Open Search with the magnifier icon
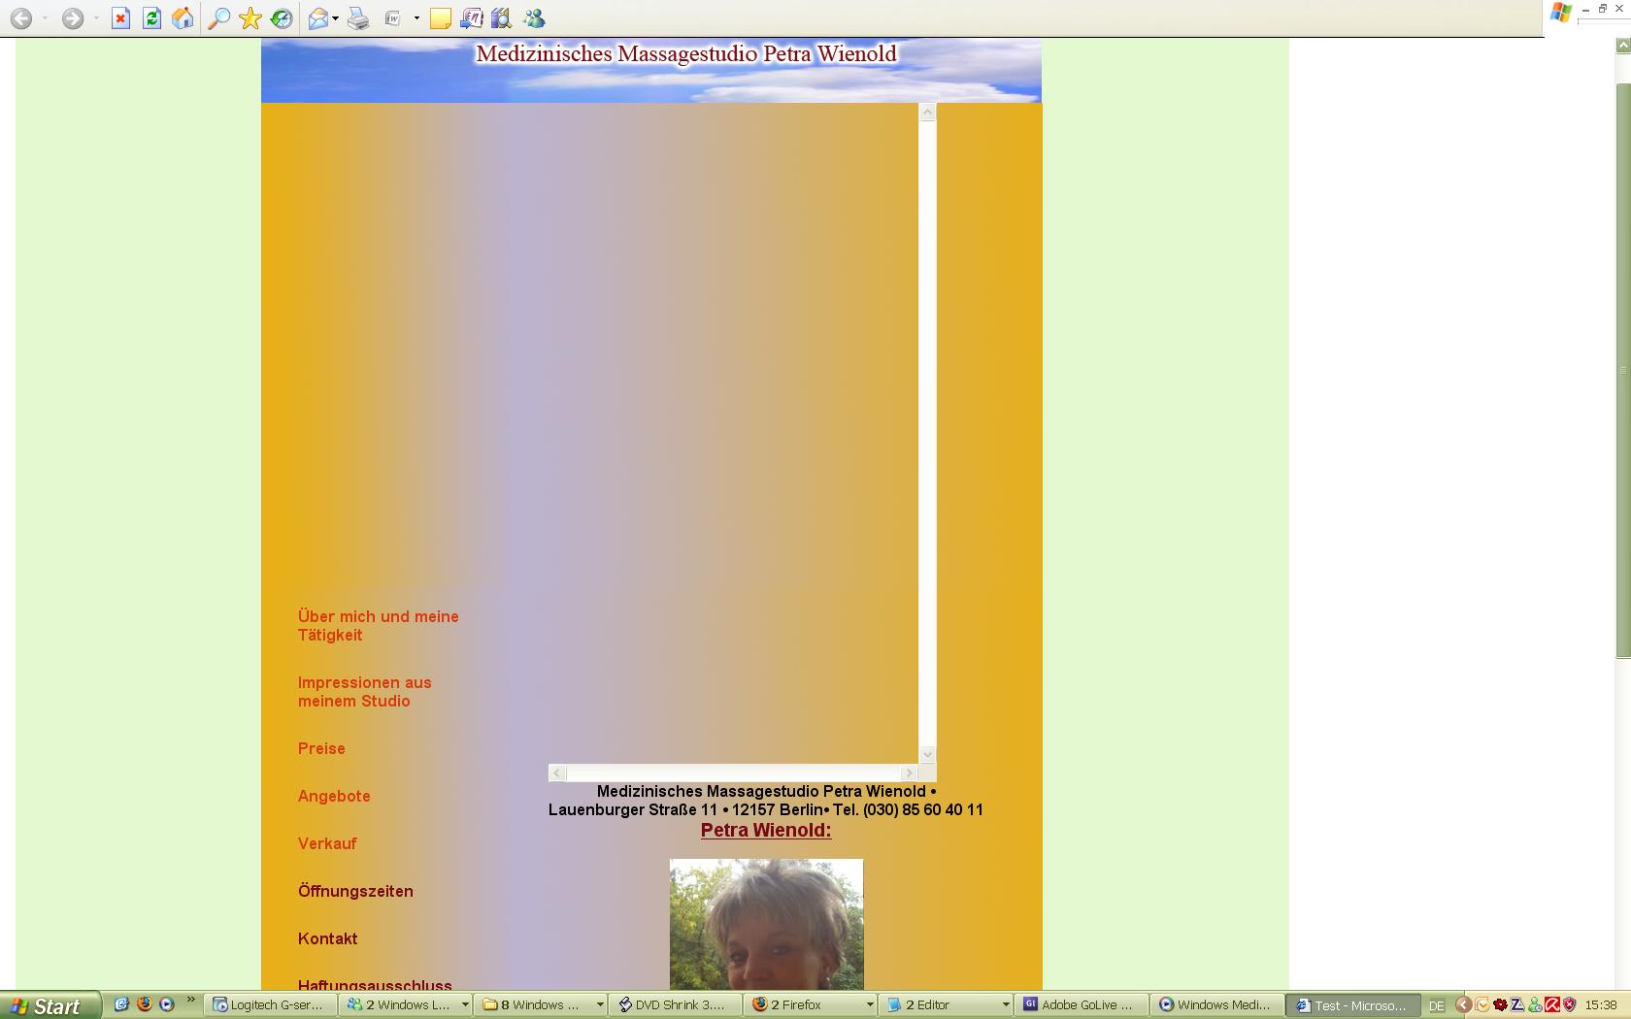Viewport: 1631px width, 1019px height. (x=219, y=18)
